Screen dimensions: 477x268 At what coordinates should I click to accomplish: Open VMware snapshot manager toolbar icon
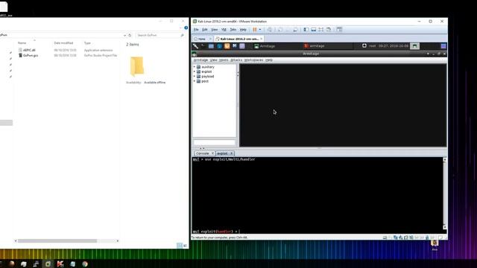click(x=295, y=30)
